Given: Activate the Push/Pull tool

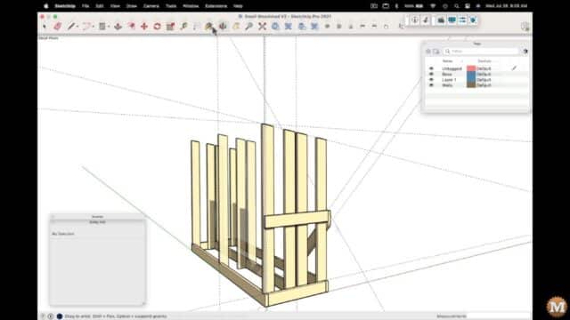Looking at the screenshot, I should pos(118,27).
